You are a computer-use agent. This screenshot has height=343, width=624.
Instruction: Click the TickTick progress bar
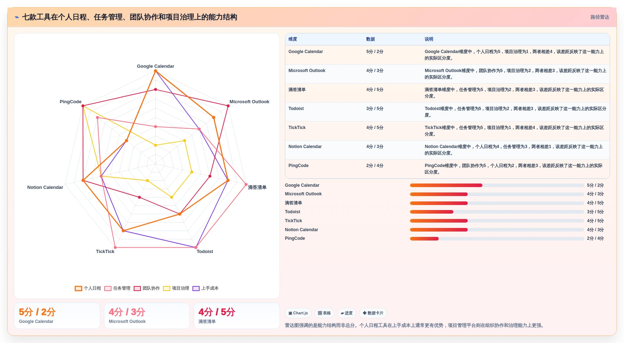(497, 221)
